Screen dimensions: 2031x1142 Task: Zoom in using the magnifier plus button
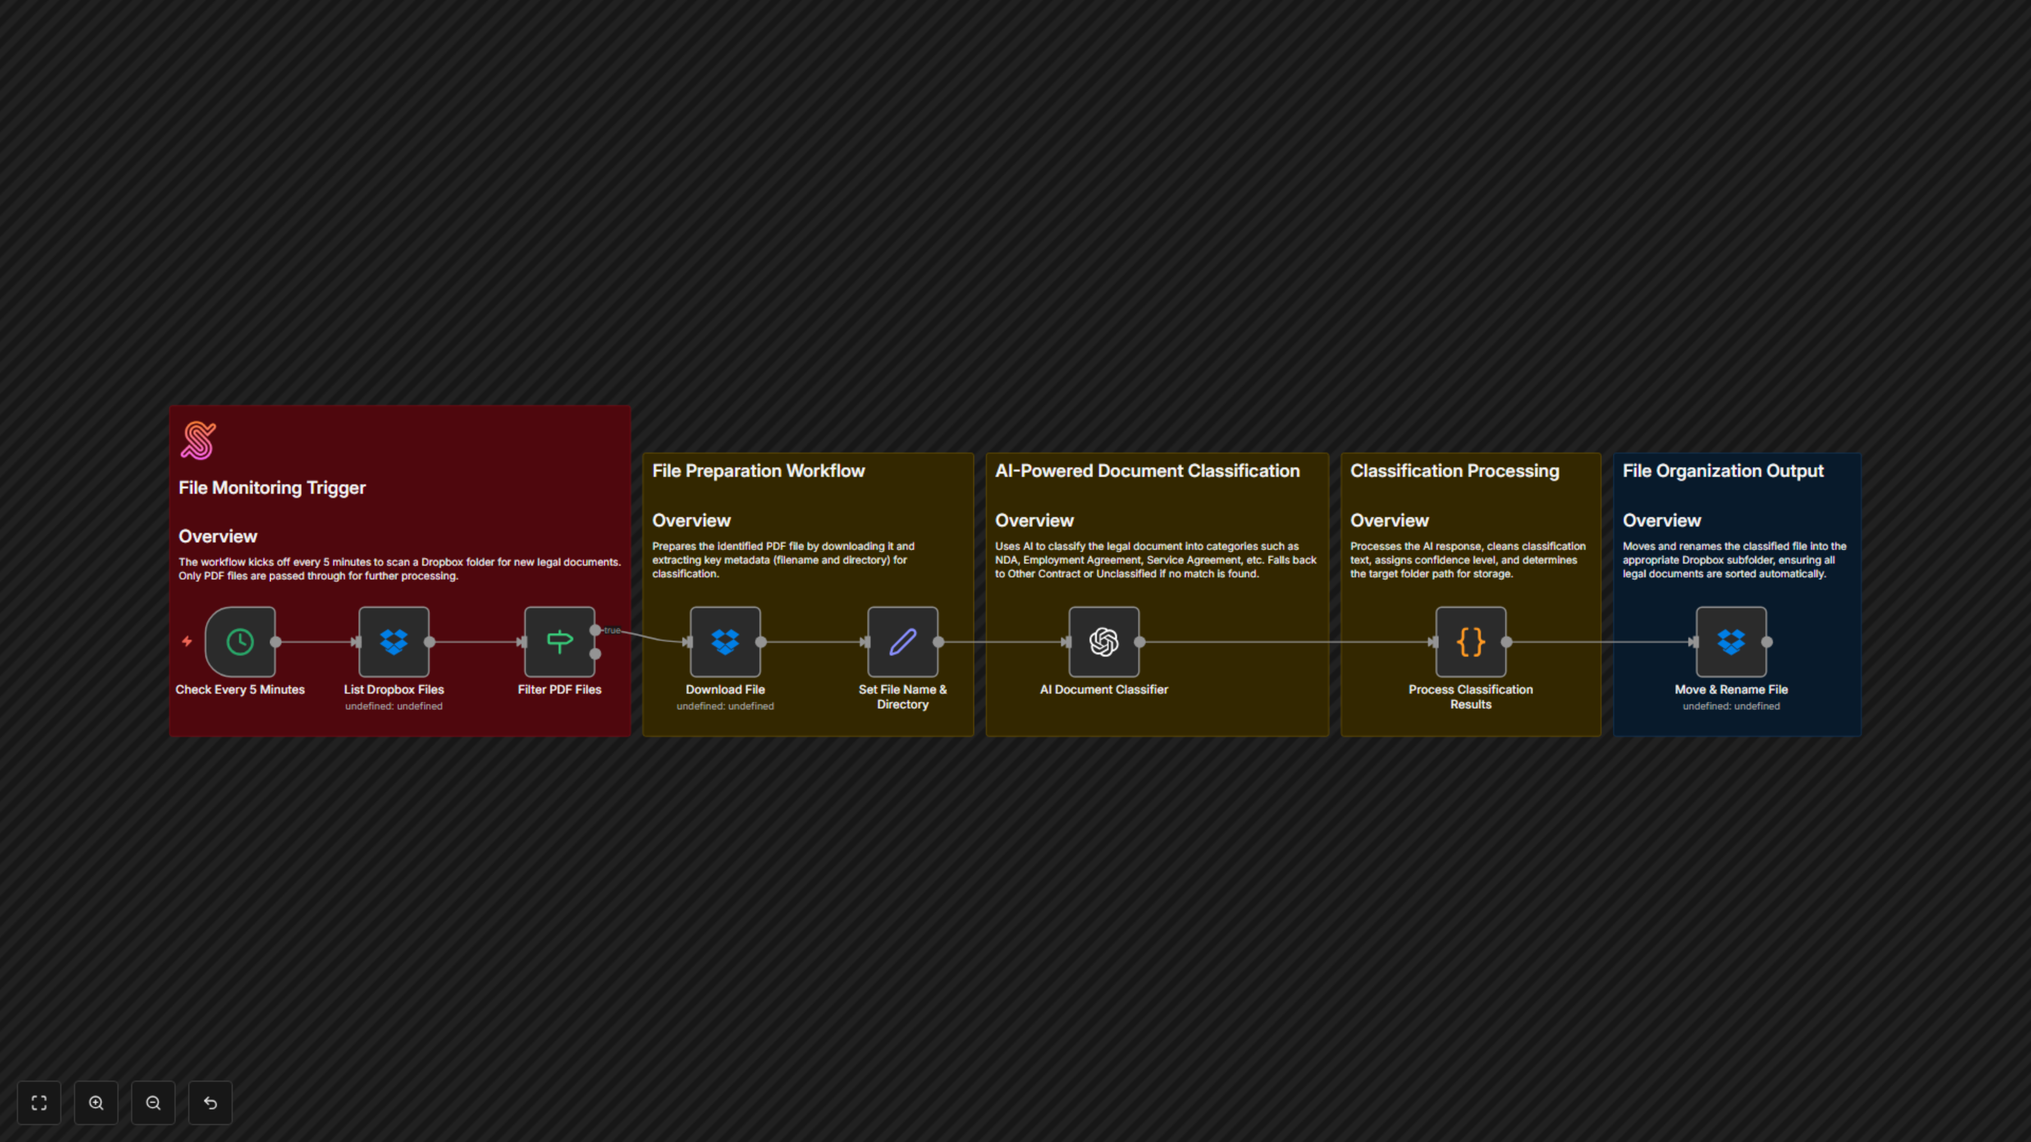tap(96, 1102)
